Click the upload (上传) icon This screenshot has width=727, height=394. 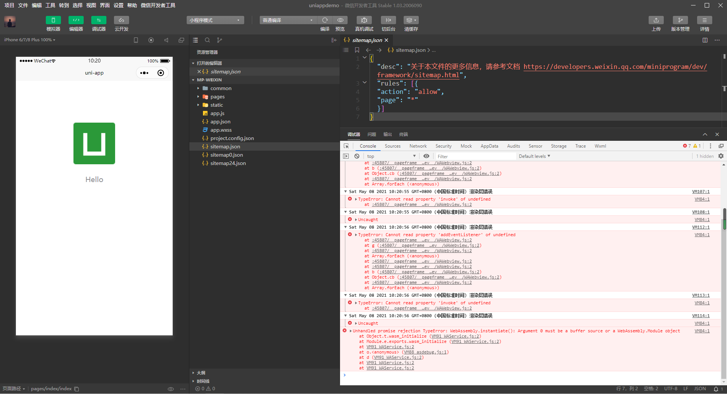[x=656, y=20]
